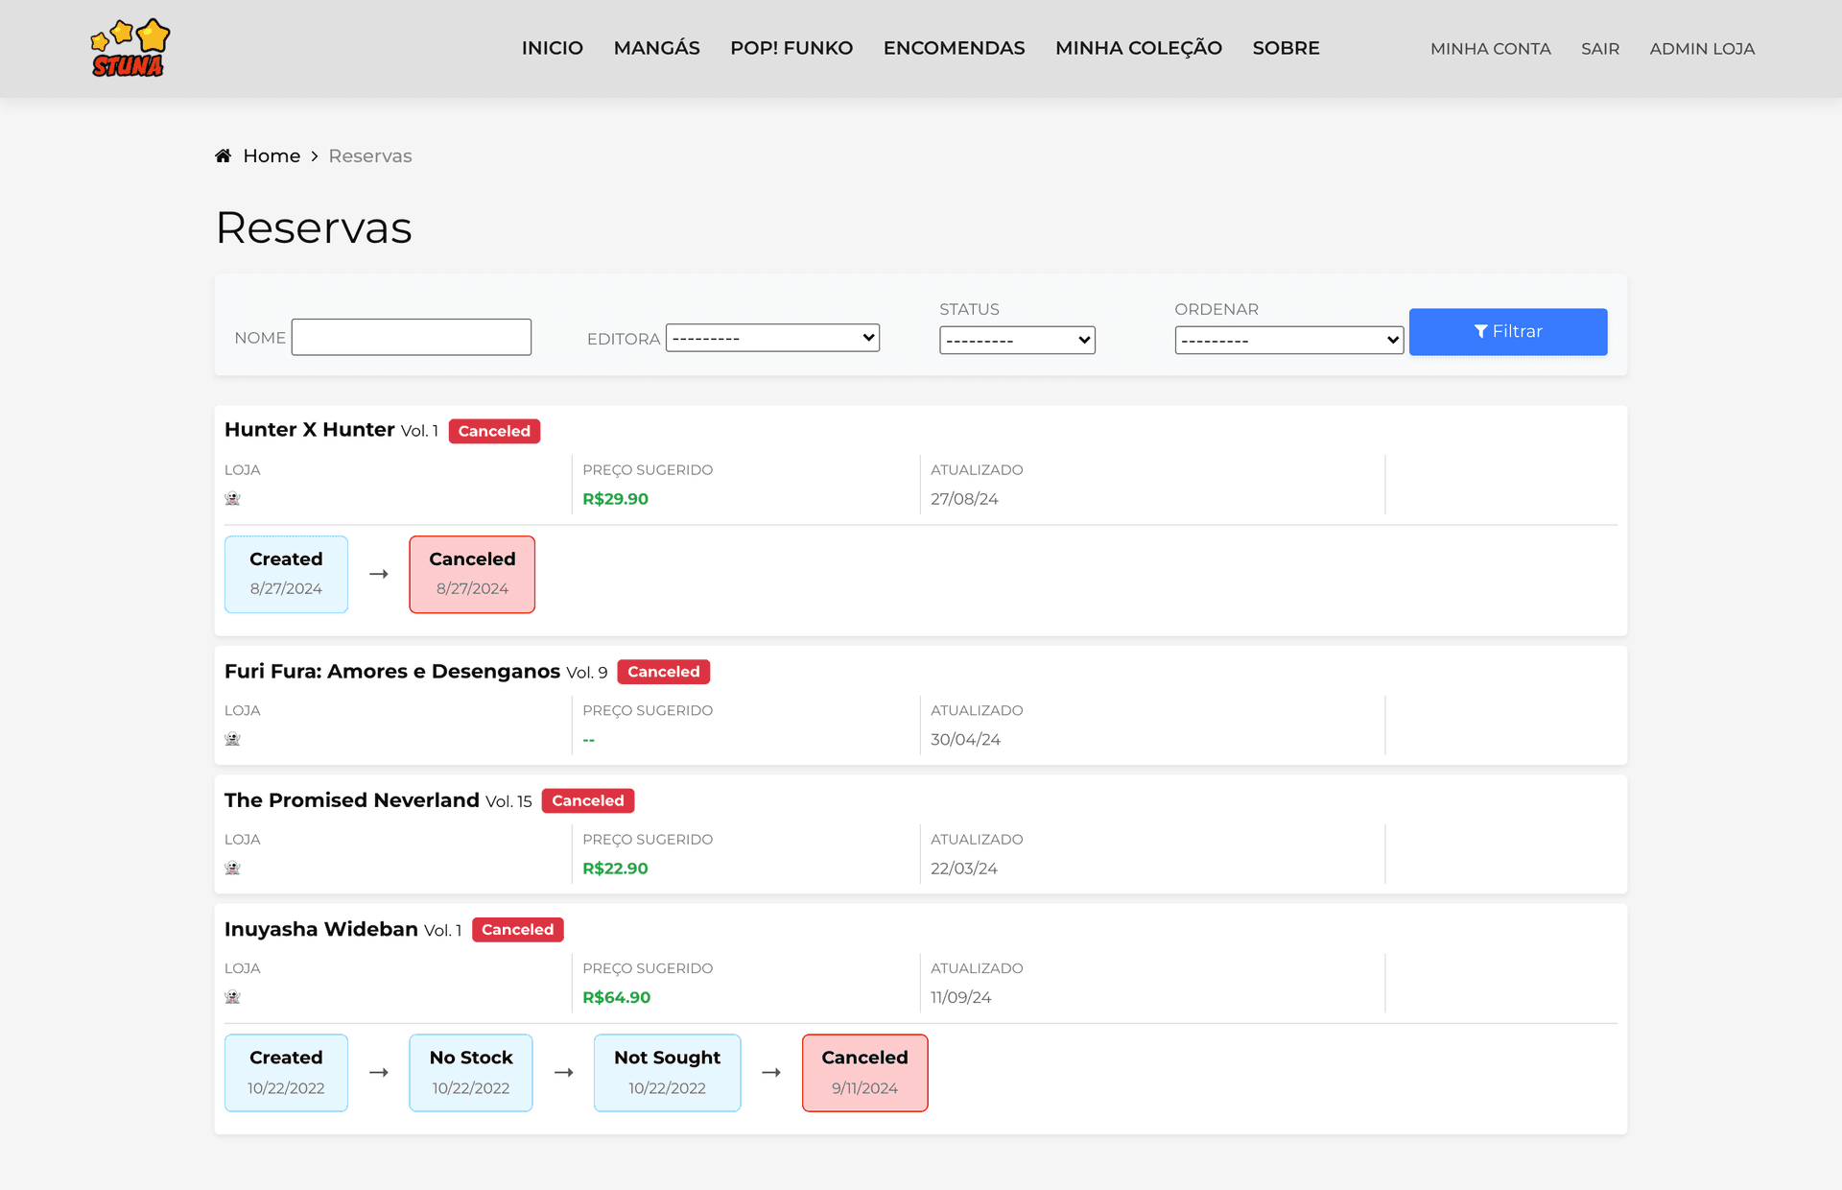Viewport: 1842px width, 1190px height.
Task: Click the Home breadcrumb link
Action: pyautogui.click(x=272, y=155)
